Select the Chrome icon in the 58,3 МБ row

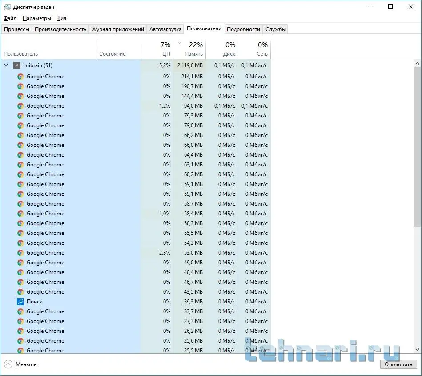pyautogui.click(x=20, y=223)
